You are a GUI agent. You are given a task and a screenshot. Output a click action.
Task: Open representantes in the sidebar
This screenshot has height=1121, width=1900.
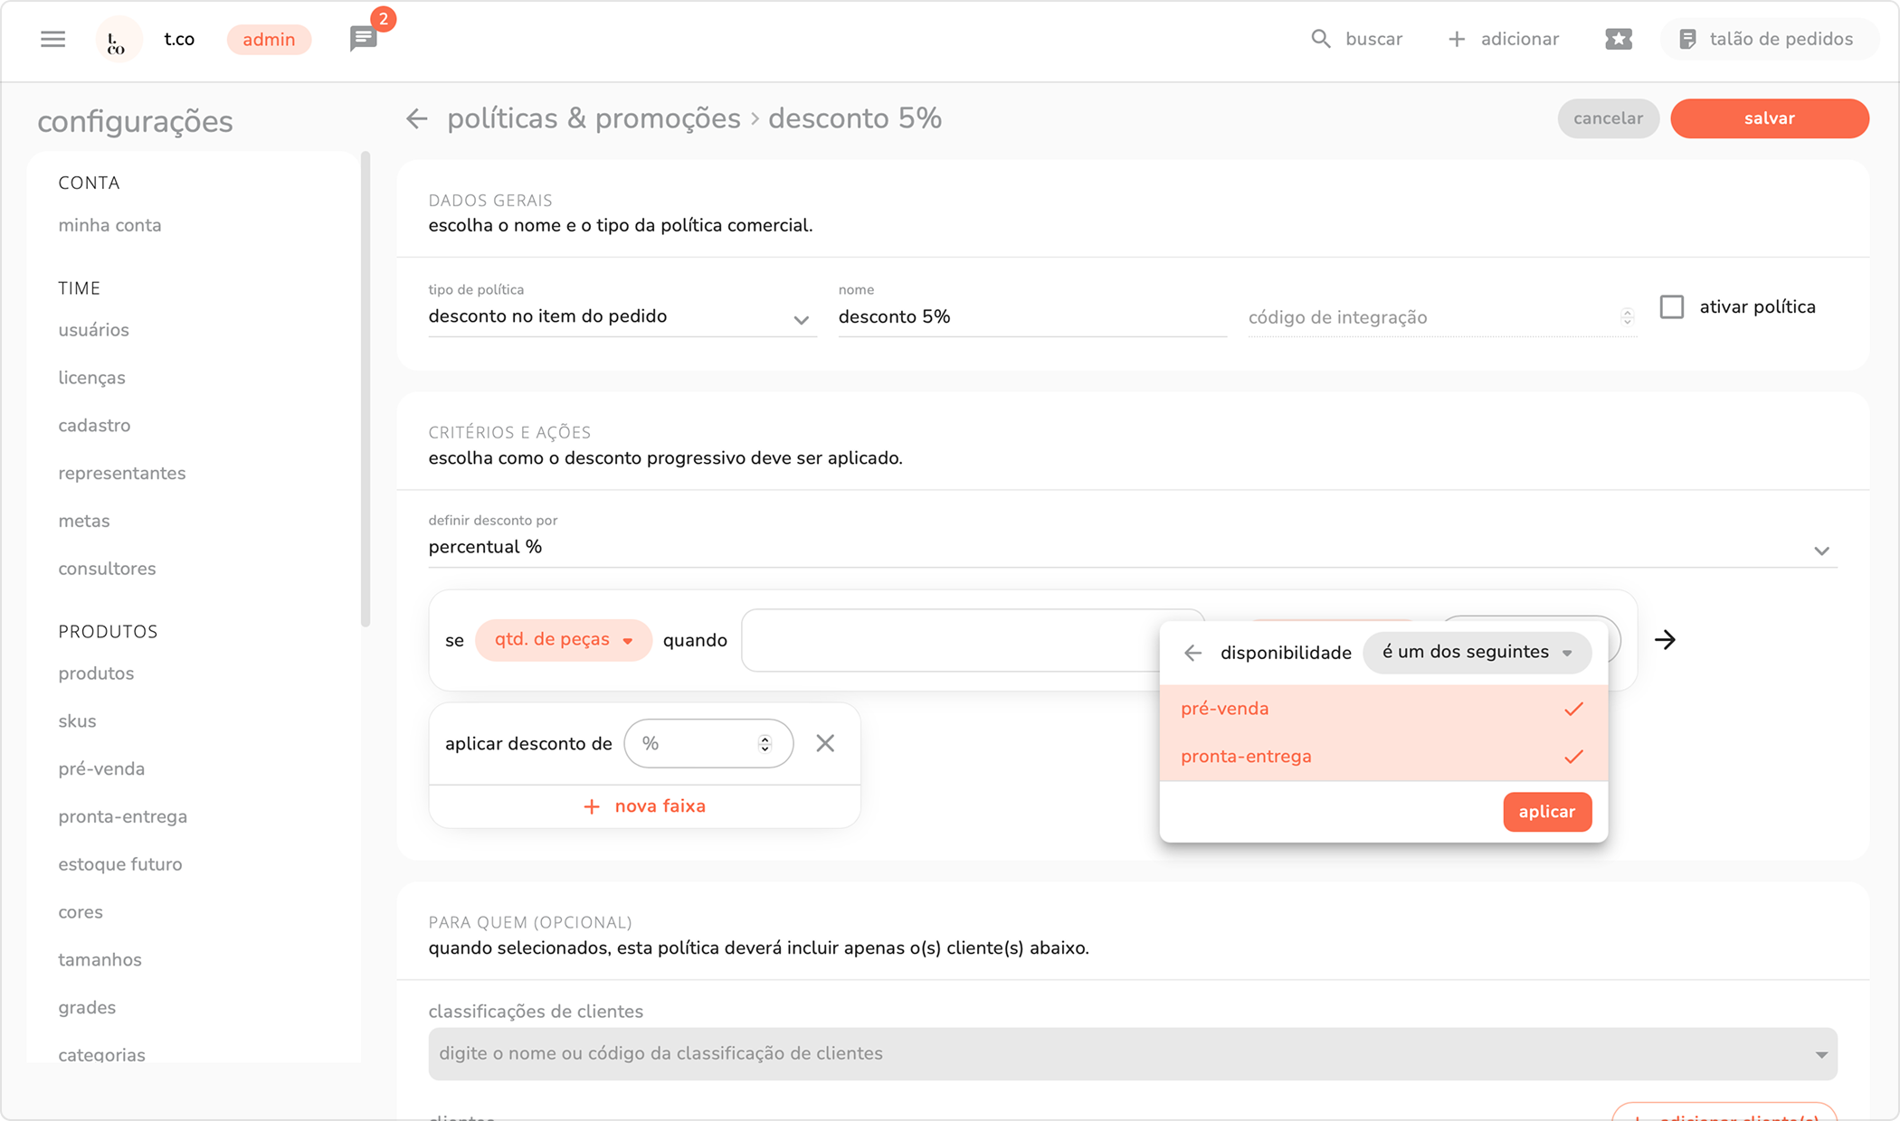tap(122, 474)
